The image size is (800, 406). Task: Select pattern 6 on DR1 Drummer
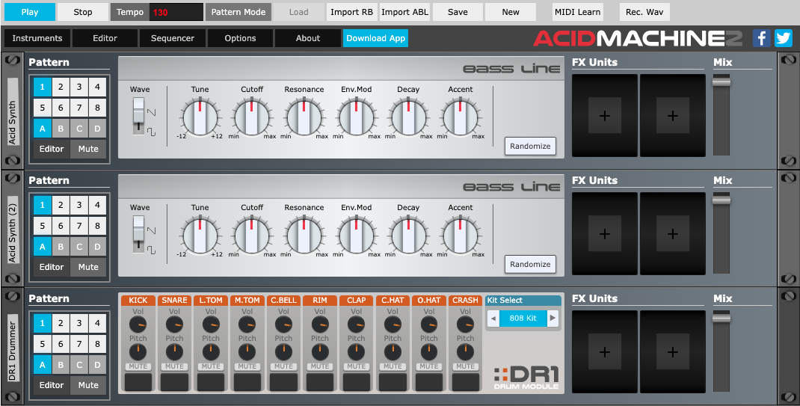click(x=61, y=344)
